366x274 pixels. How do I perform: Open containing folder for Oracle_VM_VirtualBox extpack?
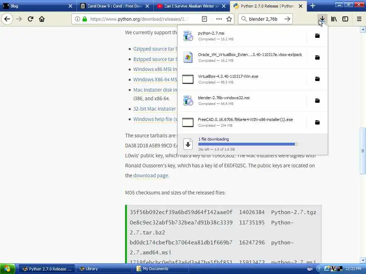coord(317,57)
